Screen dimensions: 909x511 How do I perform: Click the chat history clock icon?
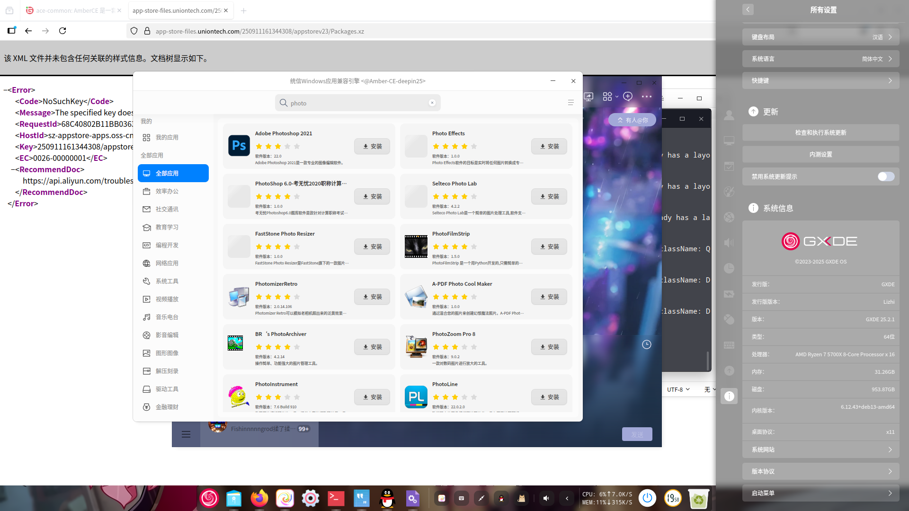(647, 344)
